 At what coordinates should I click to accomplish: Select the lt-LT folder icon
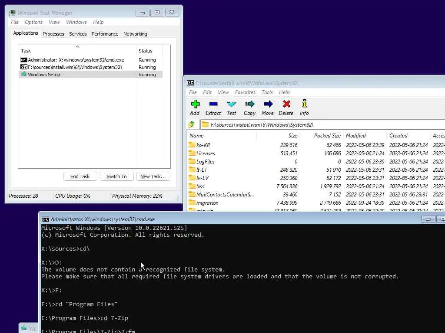point(192,170)
